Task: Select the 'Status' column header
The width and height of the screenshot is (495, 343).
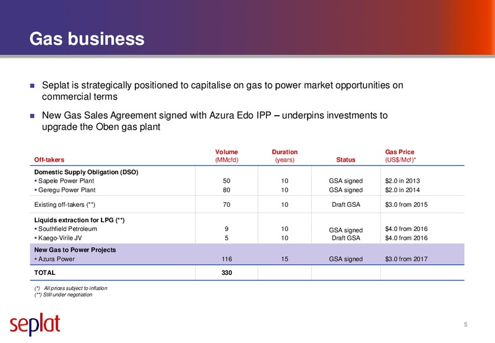Action: coord(346,160)
